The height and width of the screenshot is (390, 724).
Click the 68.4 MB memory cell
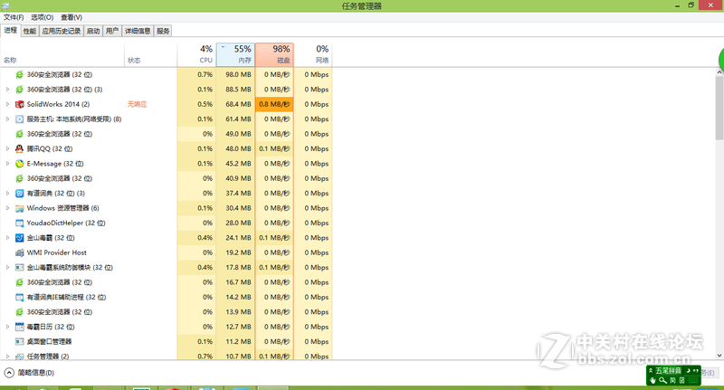tap(235, 104)
